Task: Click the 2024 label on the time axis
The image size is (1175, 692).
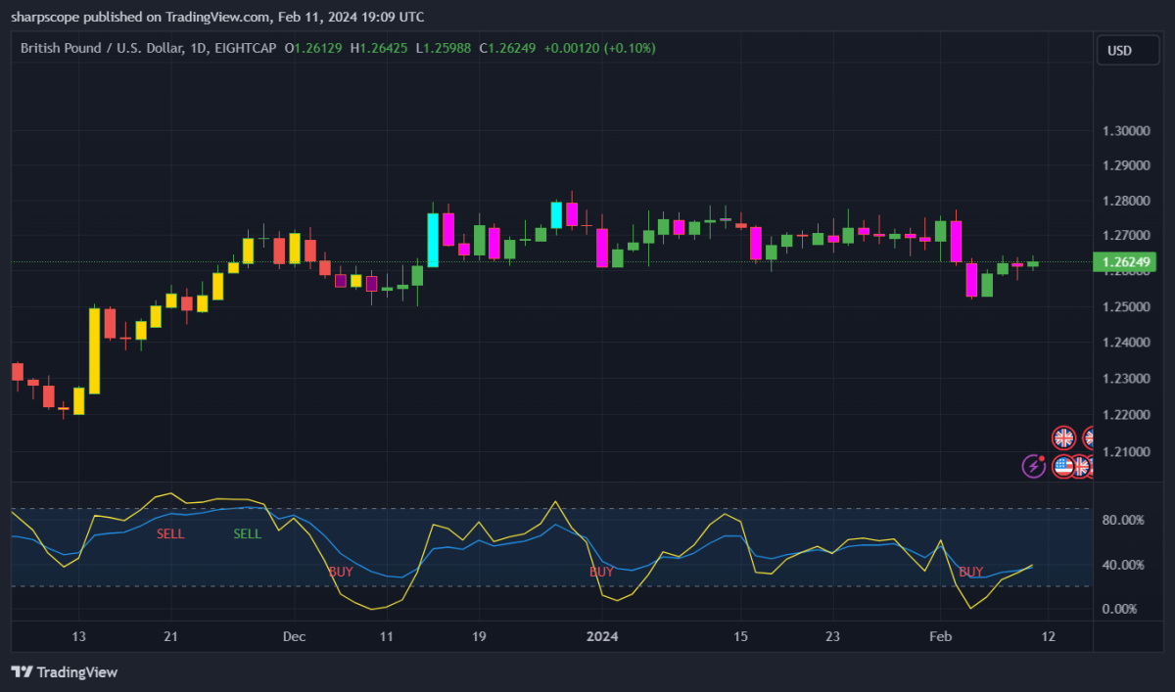Action: click(603, 636)
